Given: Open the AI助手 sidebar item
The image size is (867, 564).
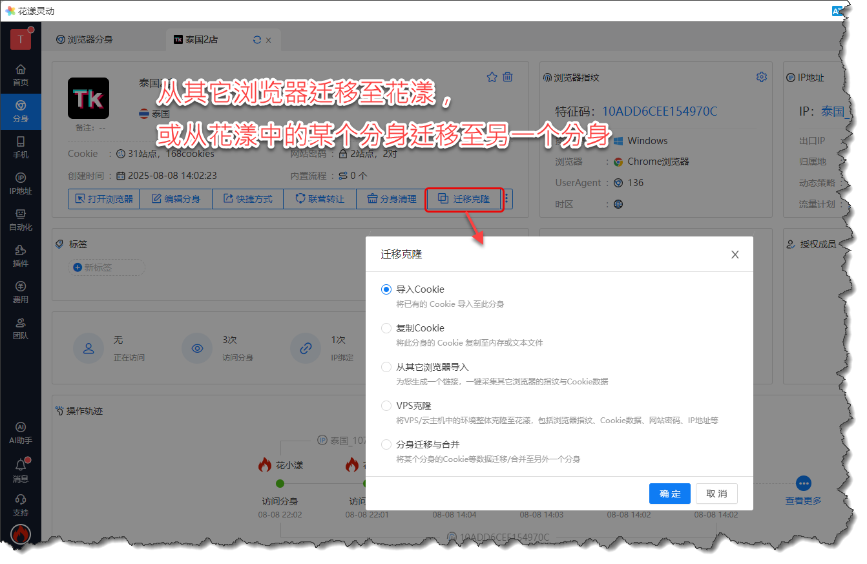Looking at the screenshot, I should point(21,433).
